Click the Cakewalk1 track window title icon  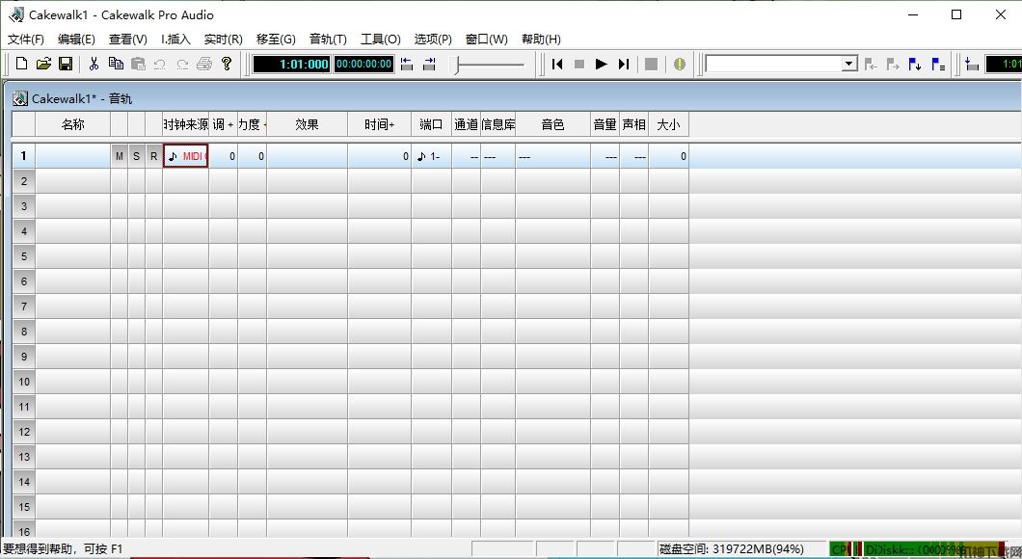[x=20, y=98]
